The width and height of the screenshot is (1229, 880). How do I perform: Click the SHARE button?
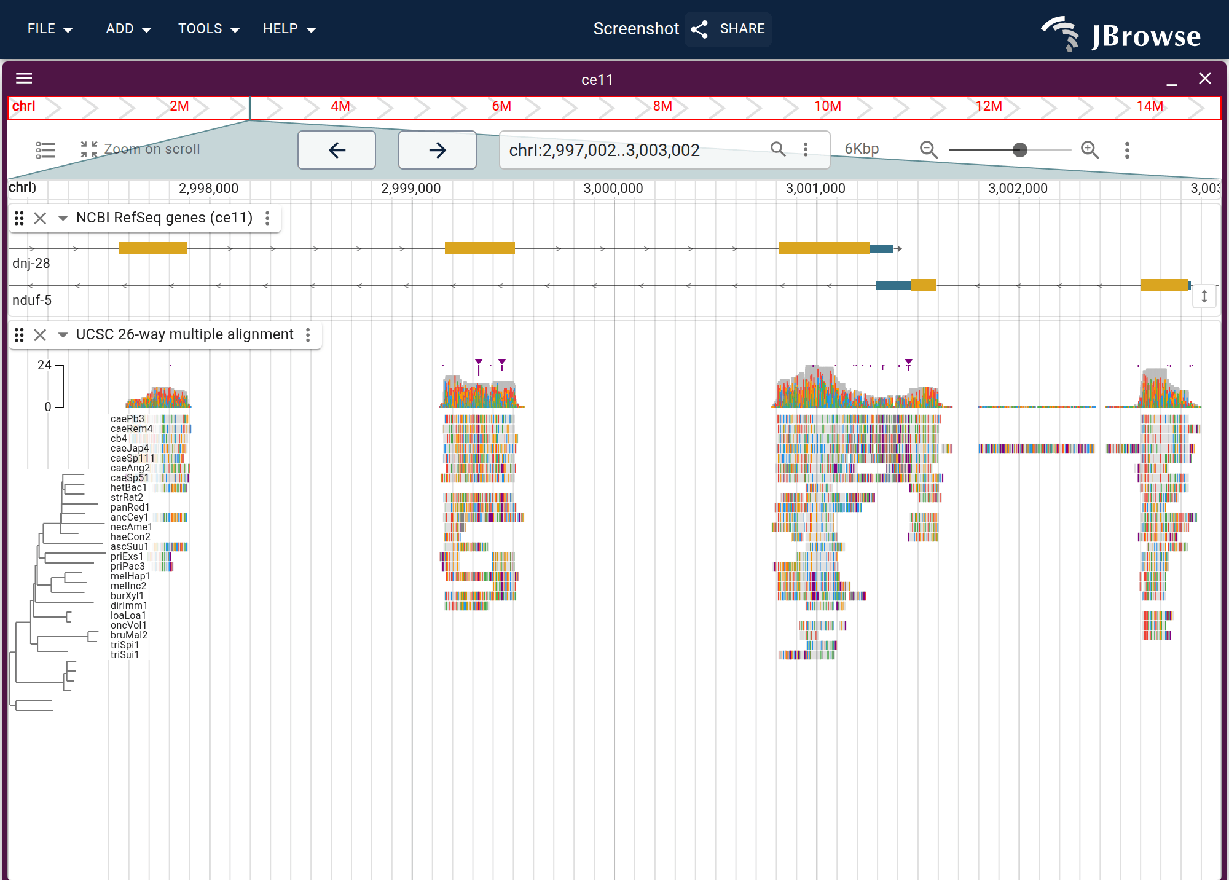point(728,29)
